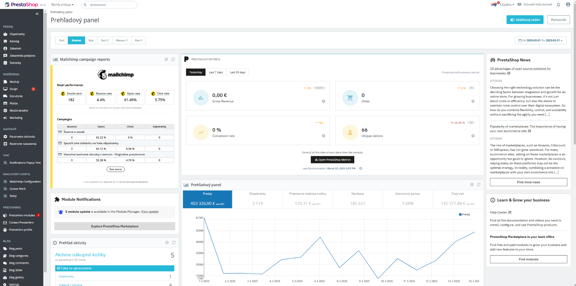Show info for Gross Revenue metric
Screen dimensions: 576x286
(x=323, y=101)
